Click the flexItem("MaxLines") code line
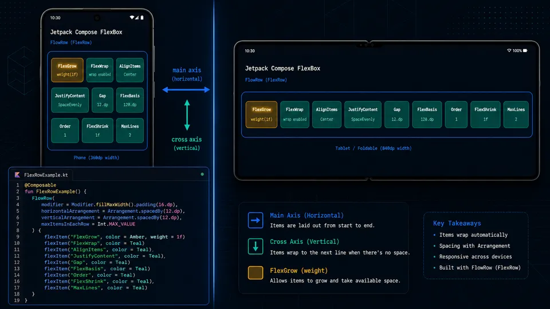 click(x=96, y=288)
